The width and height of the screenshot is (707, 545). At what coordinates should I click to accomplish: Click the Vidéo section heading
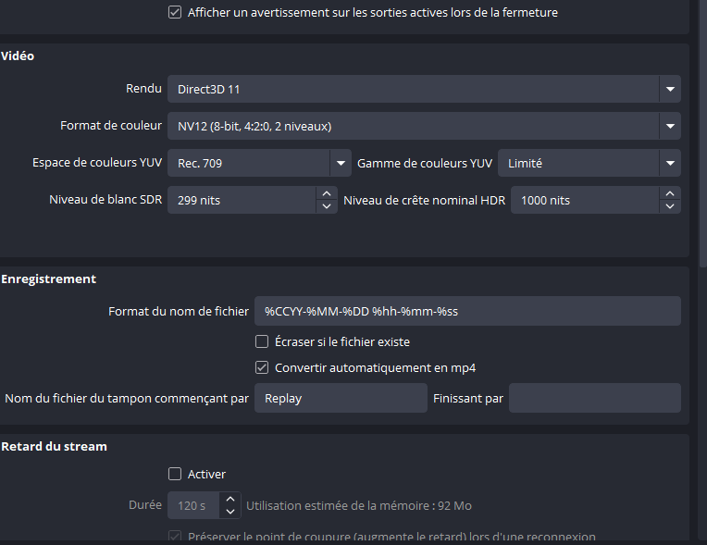pos(18,56)
